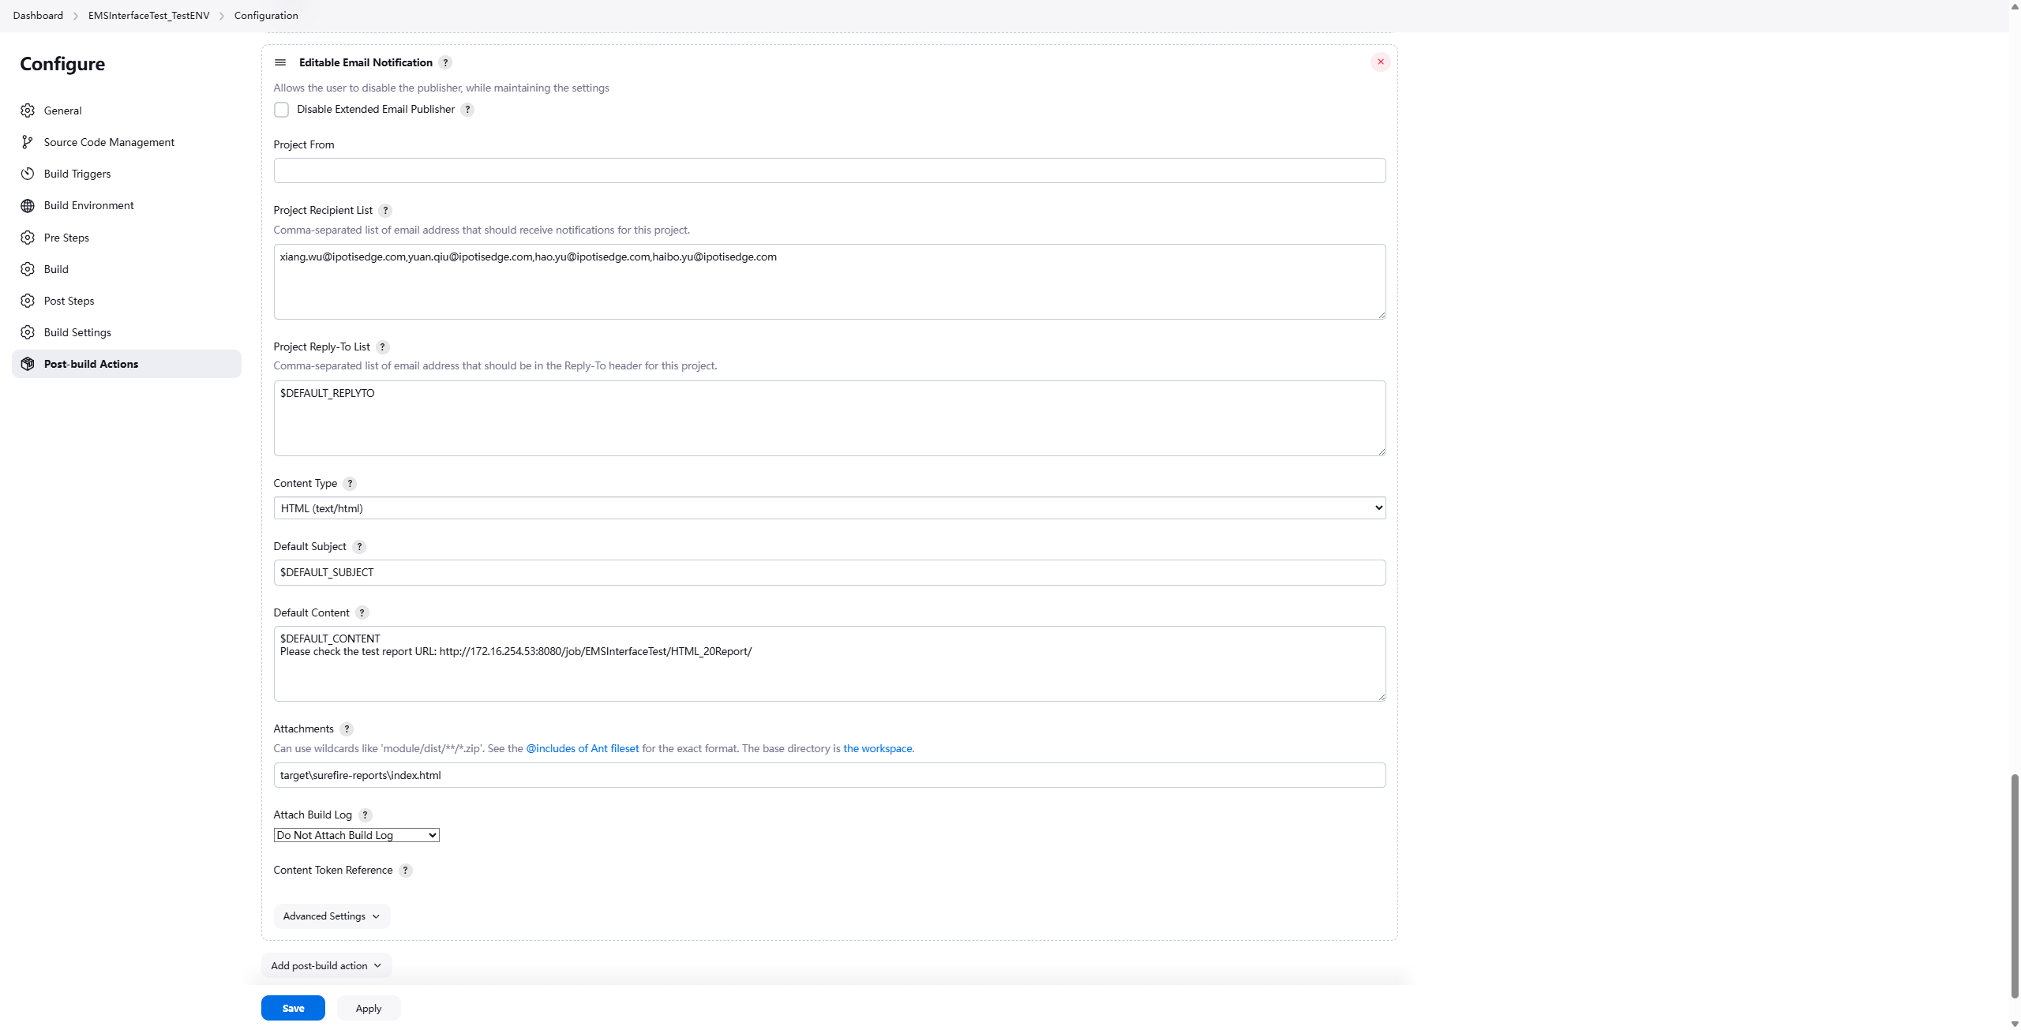This screenshot has width=2021, height=1030.
Task: Go to Build Triggers section
Action: 77,174
